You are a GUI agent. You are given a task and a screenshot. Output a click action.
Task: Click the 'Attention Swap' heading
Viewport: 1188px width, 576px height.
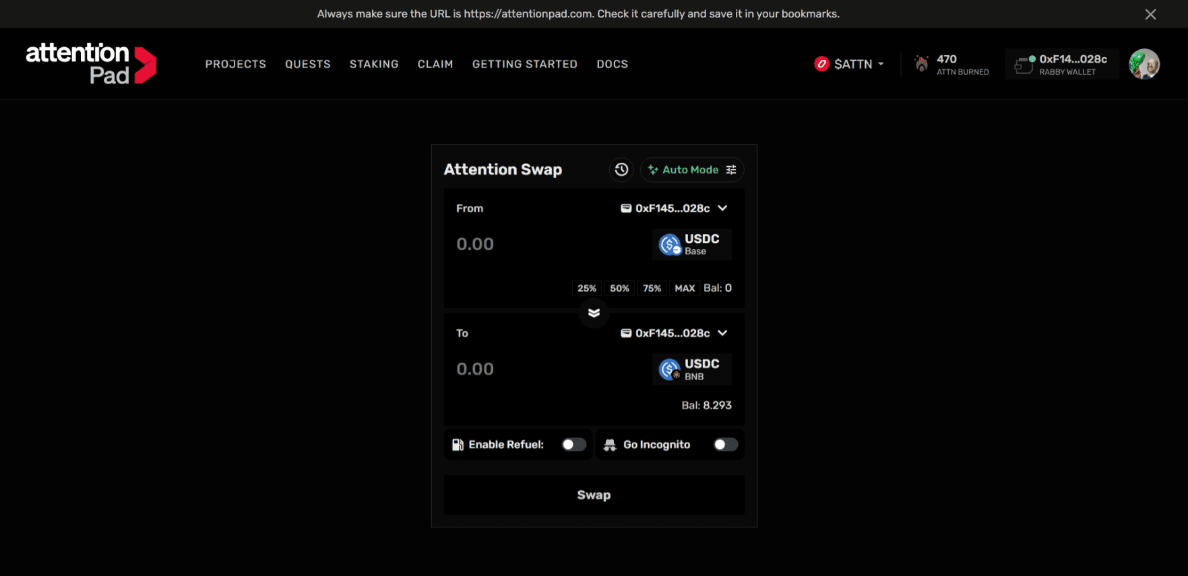click(x=503, y=170)
